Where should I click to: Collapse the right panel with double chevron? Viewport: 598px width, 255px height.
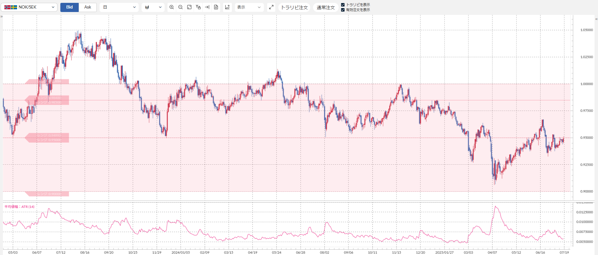(x=596, y=19)
